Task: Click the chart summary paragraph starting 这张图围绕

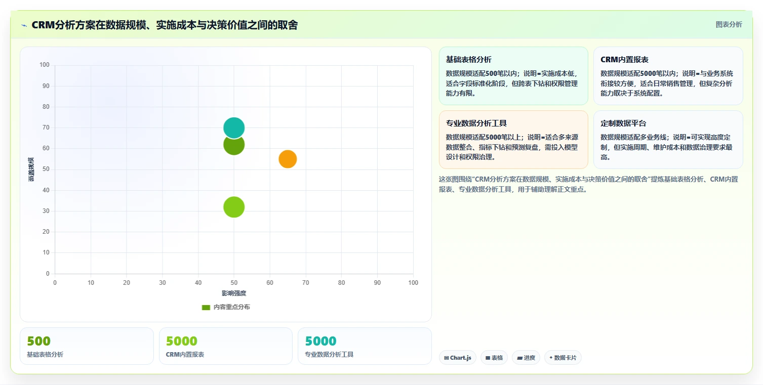Action: coord(590,184)
